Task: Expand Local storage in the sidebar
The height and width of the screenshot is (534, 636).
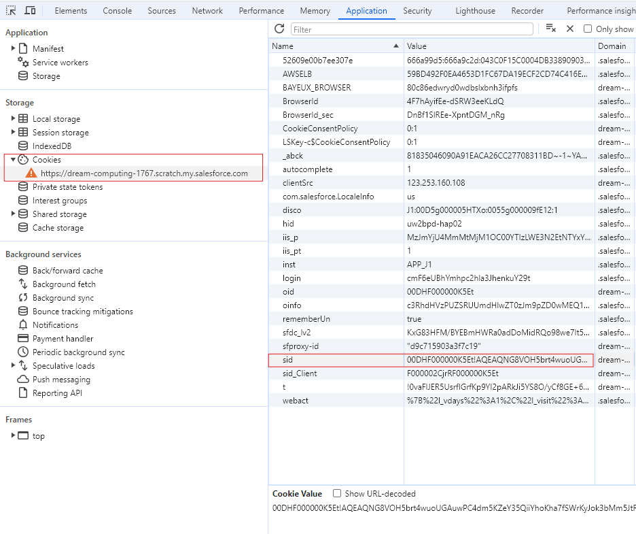Action: pyautogui.click(x=13, y=118)
